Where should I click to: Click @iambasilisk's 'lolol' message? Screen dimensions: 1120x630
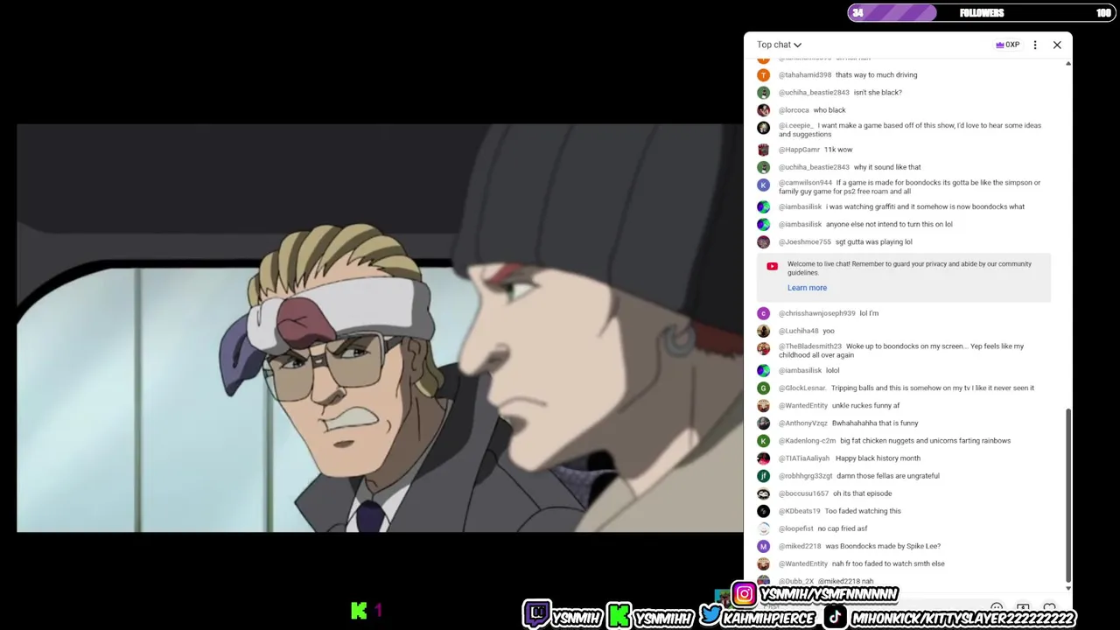[x=832, y=371]
